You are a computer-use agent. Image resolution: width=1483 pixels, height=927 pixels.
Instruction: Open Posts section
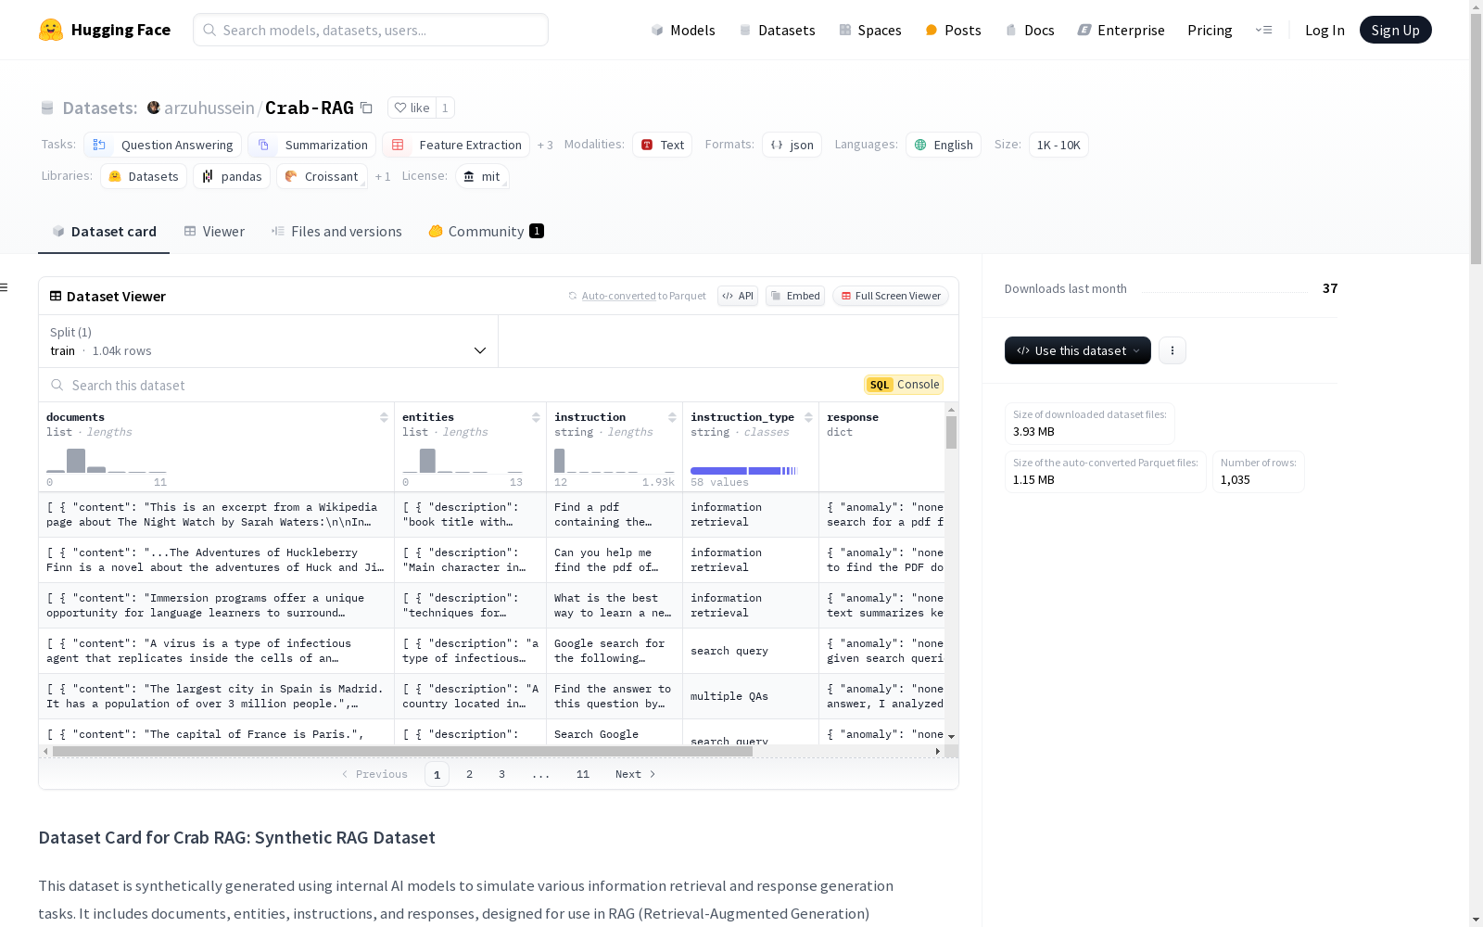coord(953,30)
